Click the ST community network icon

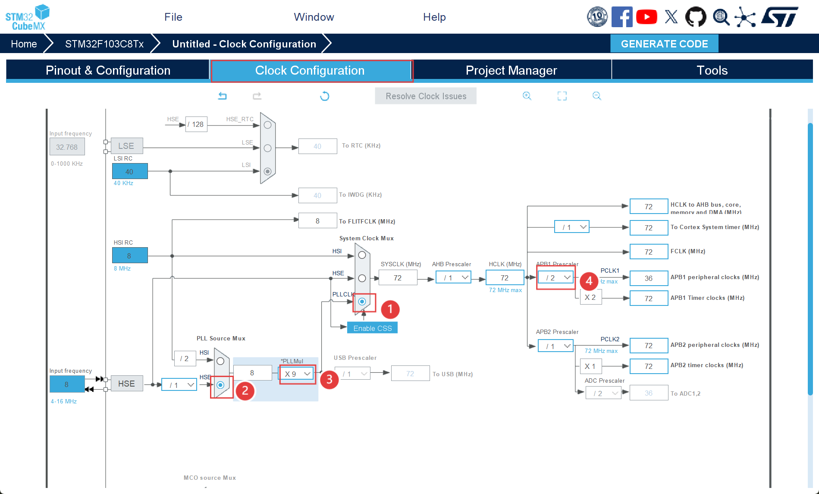(x=745, y=17)
